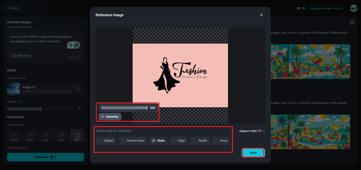Click the Fashion logo reference image
This screenshot has height=170, width=361.
(x=180, y=75)
